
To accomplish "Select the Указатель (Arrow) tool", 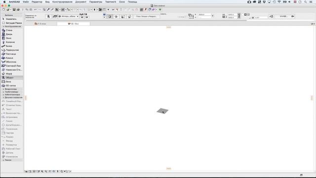I will click(12, 19).
